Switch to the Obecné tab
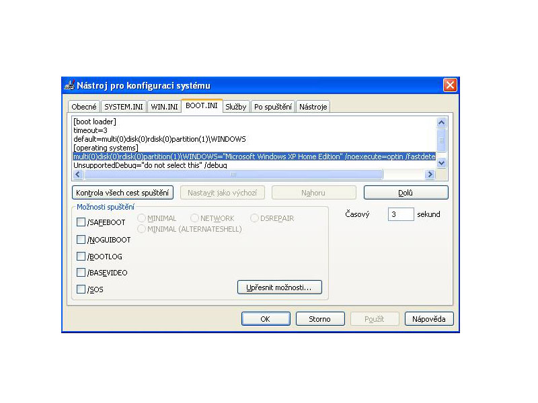This screenshot has height=403, width=538. (x=84, y=107)
